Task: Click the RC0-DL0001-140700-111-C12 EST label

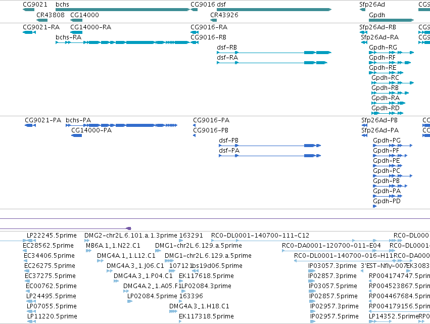Action: pyautogui.click(x=260, y=236)
